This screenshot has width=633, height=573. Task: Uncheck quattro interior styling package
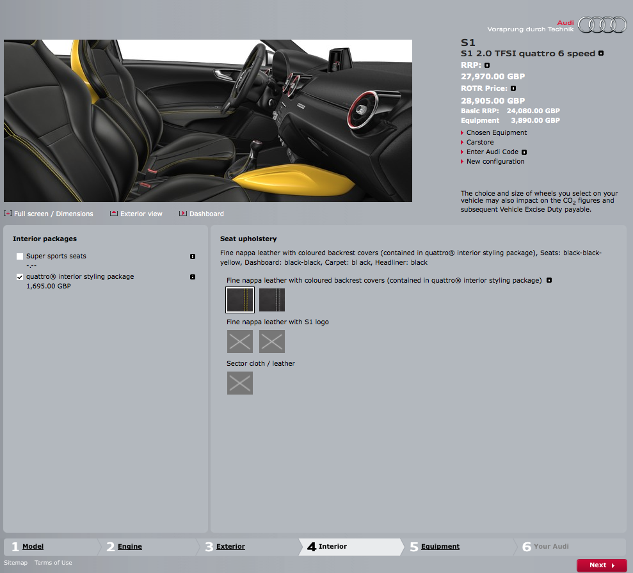pos(20,277)
